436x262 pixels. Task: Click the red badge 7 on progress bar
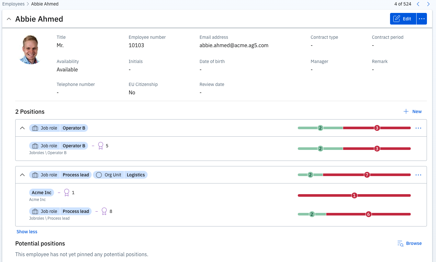tap(367, 175)
